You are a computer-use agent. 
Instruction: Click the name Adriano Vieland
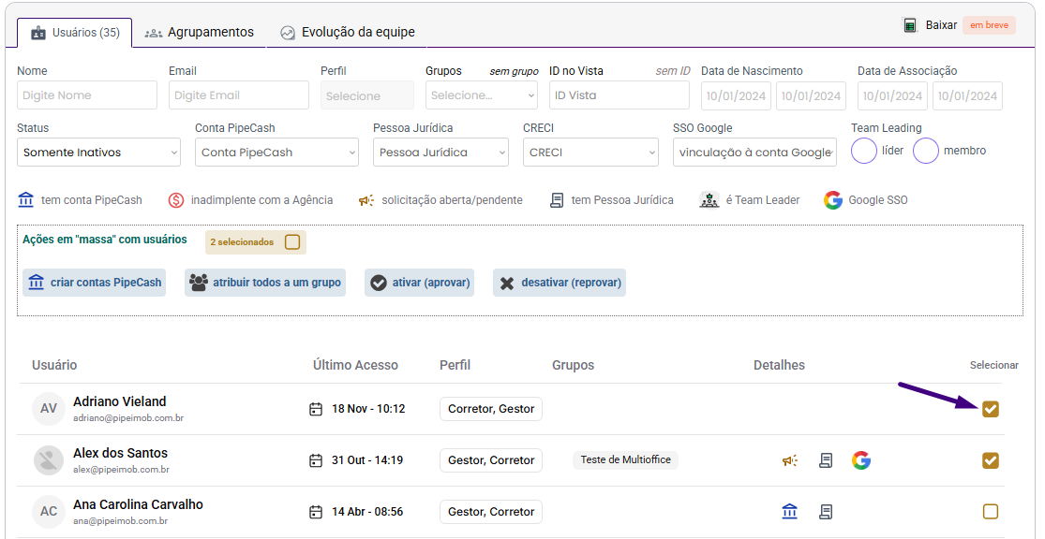click(119, 402)
